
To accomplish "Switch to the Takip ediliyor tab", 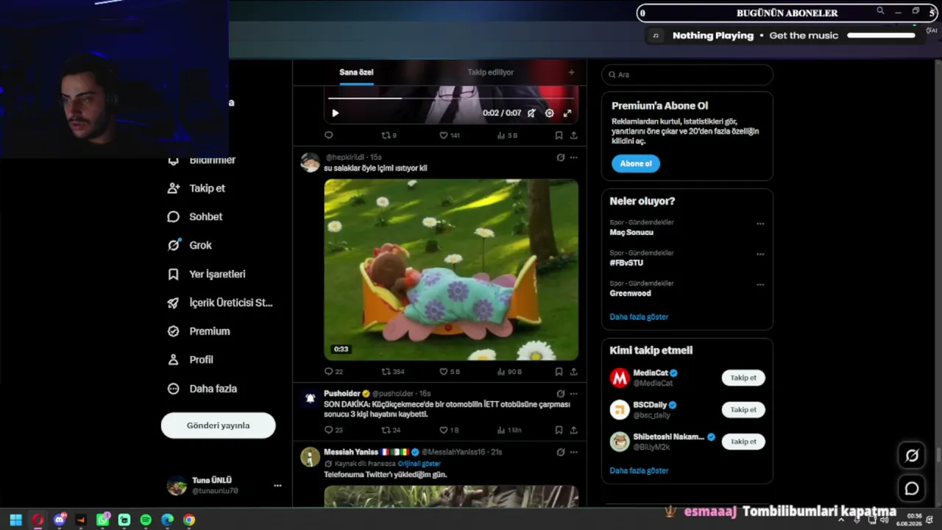I will tap(491, 72).
